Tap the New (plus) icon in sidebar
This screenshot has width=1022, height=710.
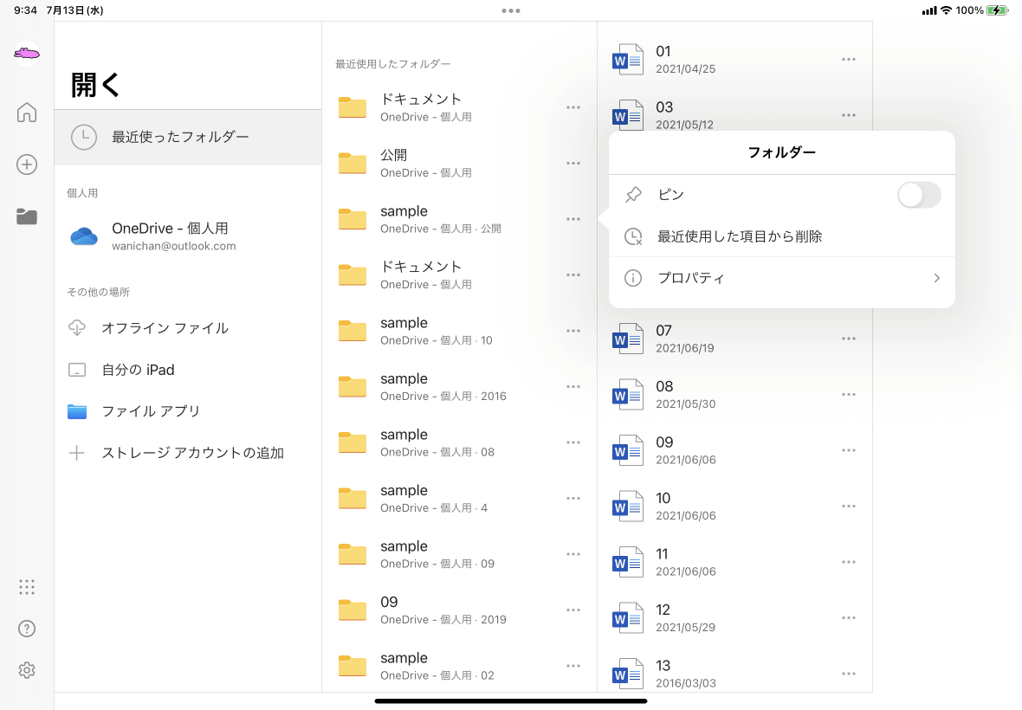click(27, 165)
